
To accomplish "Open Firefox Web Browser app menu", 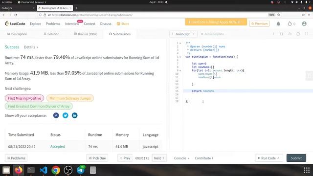I will point(32,2).
